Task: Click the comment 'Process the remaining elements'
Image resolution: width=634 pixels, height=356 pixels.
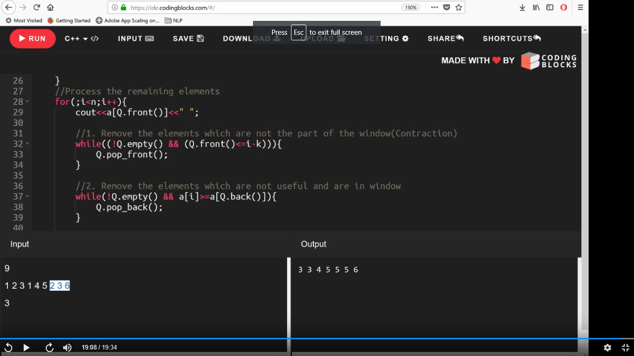Action: [x=142, y=91]
